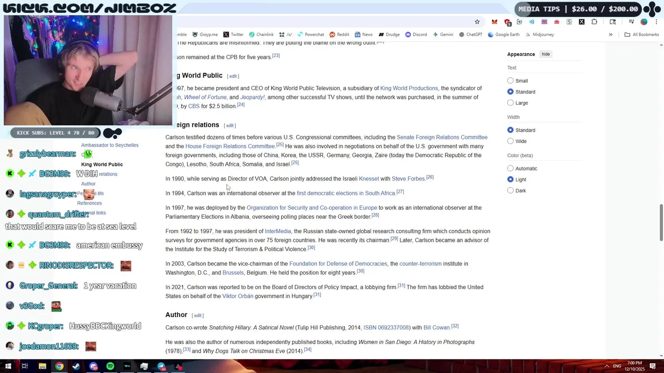This screenshot has height=373, width=664.
Task: Open the InterMedia link
Action: (x=278, y=232)
